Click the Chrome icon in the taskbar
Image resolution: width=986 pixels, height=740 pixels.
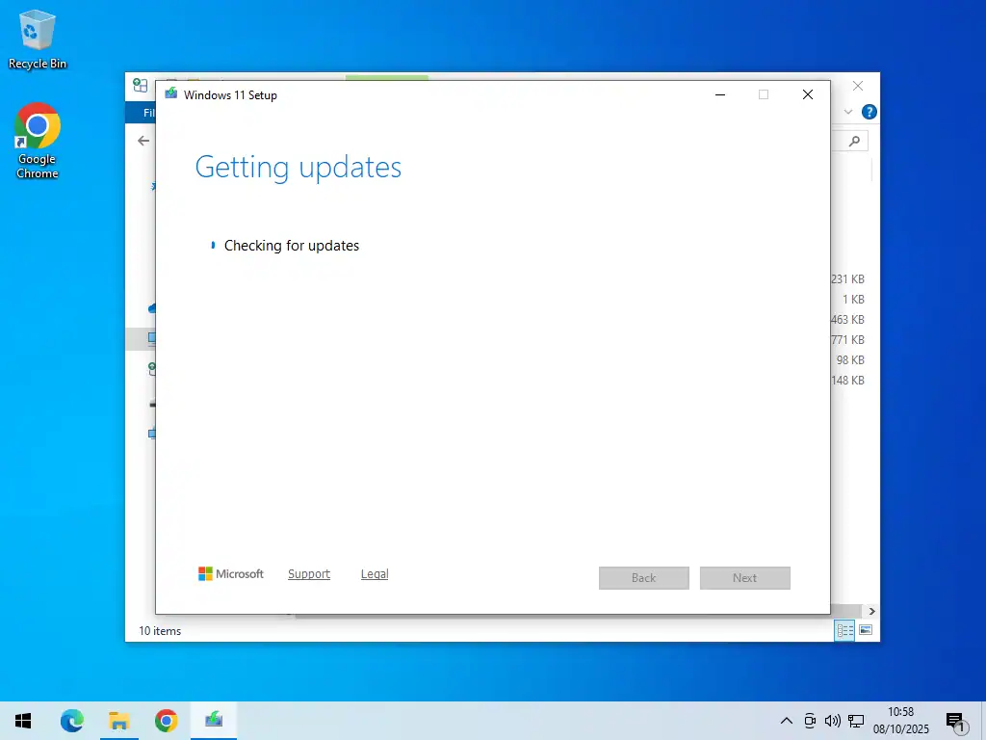[x=167, y=721]
